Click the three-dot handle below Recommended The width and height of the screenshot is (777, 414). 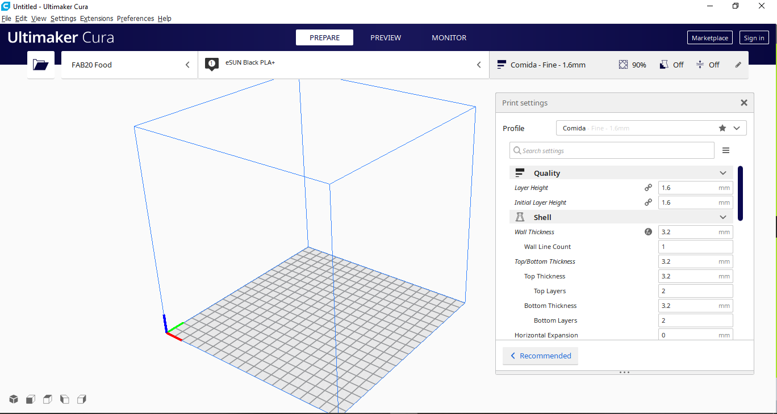pos(624,373)
